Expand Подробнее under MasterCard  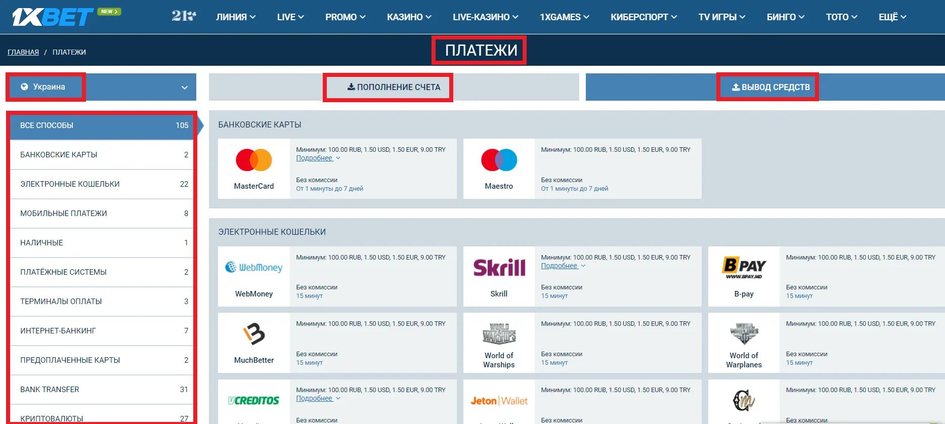pyautogui.click(x=318, y=158)
